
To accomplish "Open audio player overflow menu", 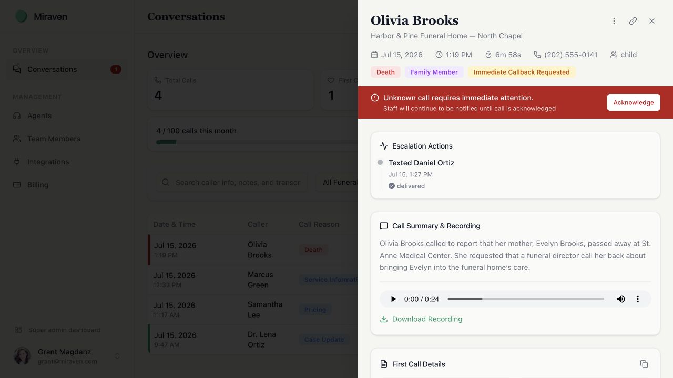I will 638,299.
